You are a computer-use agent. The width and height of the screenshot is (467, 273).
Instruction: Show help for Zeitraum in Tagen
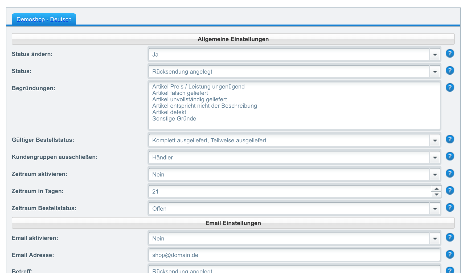point(450,191)
